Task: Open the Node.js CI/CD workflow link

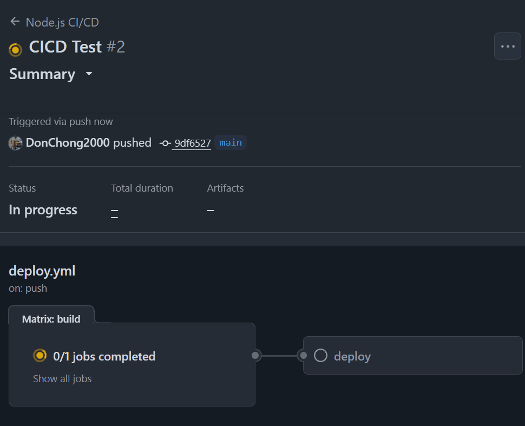Action: [62, 22]
